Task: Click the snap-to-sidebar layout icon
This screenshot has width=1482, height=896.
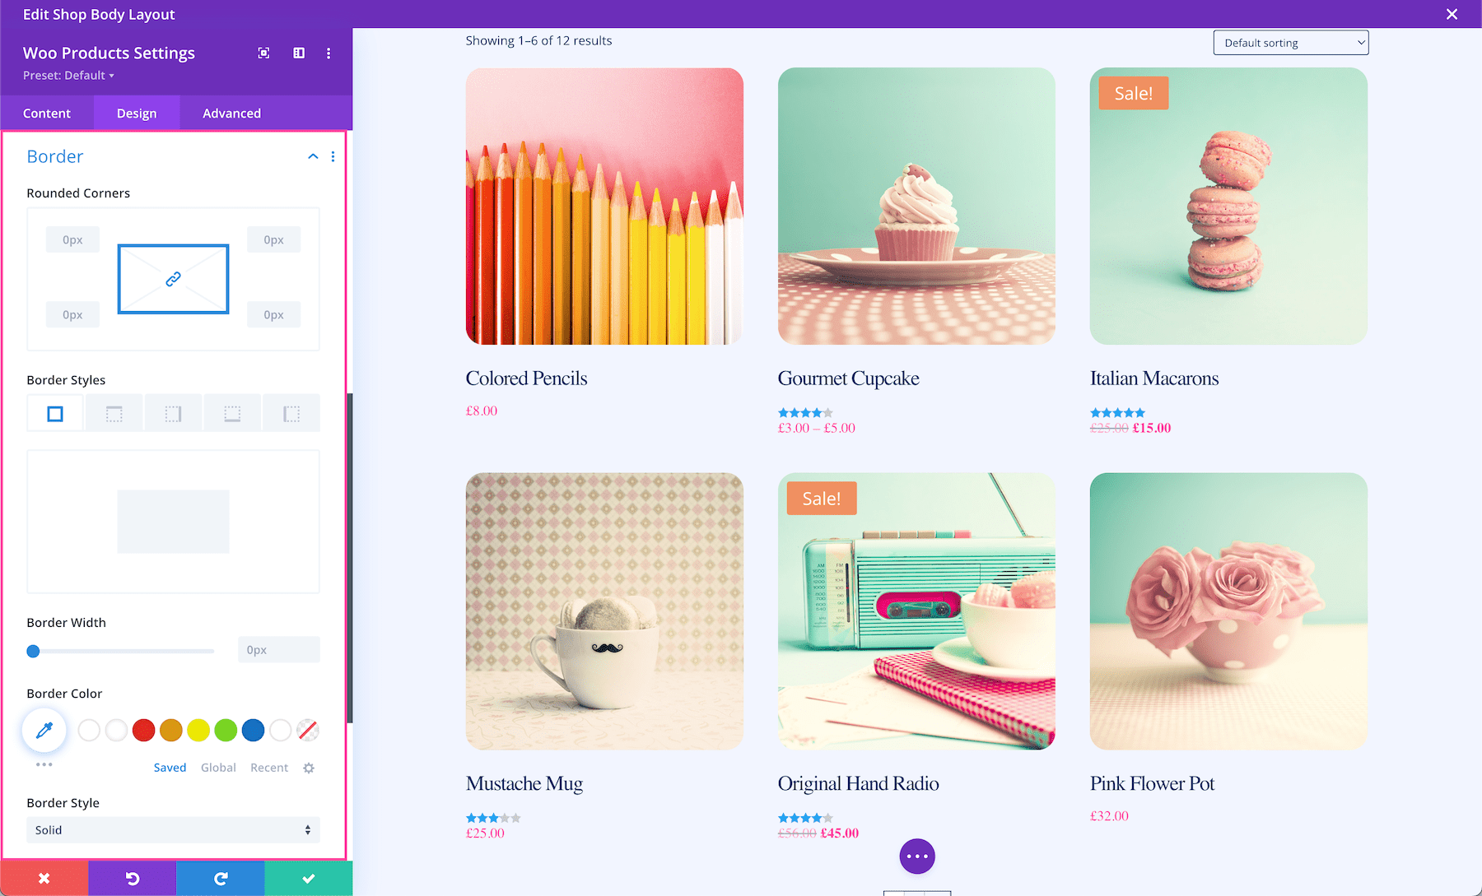Action: [x=299, y=53]
